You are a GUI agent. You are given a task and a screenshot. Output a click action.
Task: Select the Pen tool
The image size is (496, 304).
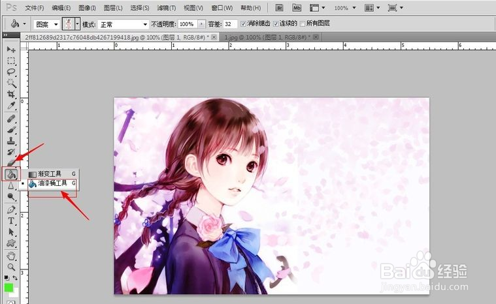pyautogui.click(x=11, y=209)
